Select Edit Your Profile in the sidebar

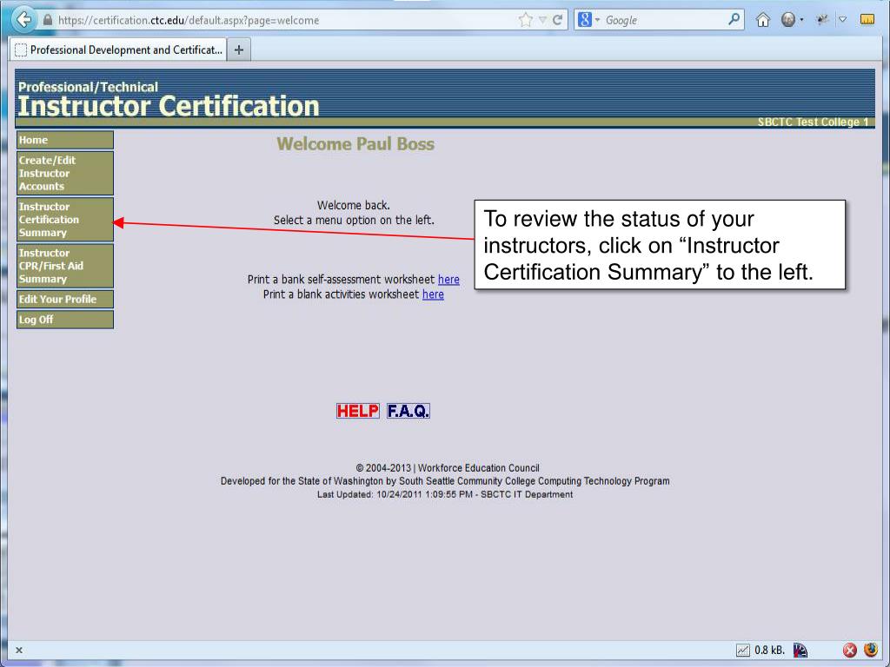(65, 300)
